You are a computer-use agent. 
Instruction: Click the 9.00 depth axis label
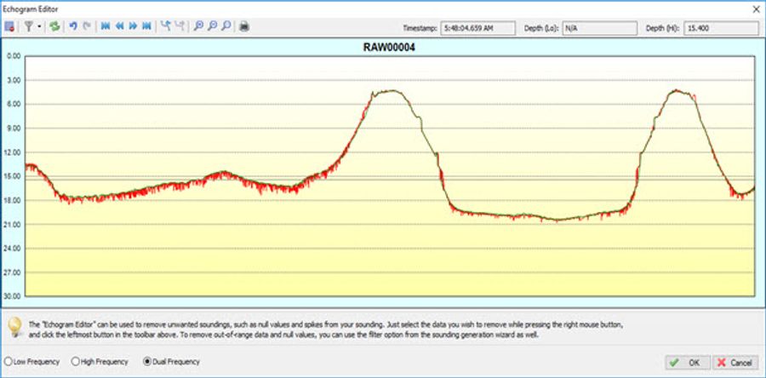(x=13, y=129)
